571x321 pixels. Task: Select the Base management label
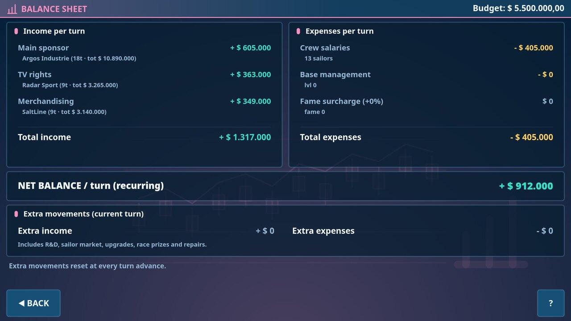[x=335, y=74]
